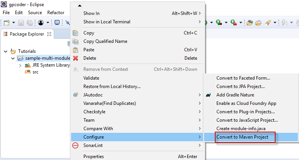Select Add Gradle Nature option
299x160 pixels.
click(235, 95)
